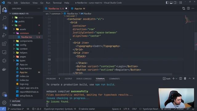The image size is (197, 111).
Task: Maximize the panel with up chevron
Action: [x=190, y=79]
